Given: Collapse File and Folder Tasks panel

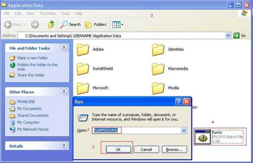Looking at the screenshot, I should [64, 48].
